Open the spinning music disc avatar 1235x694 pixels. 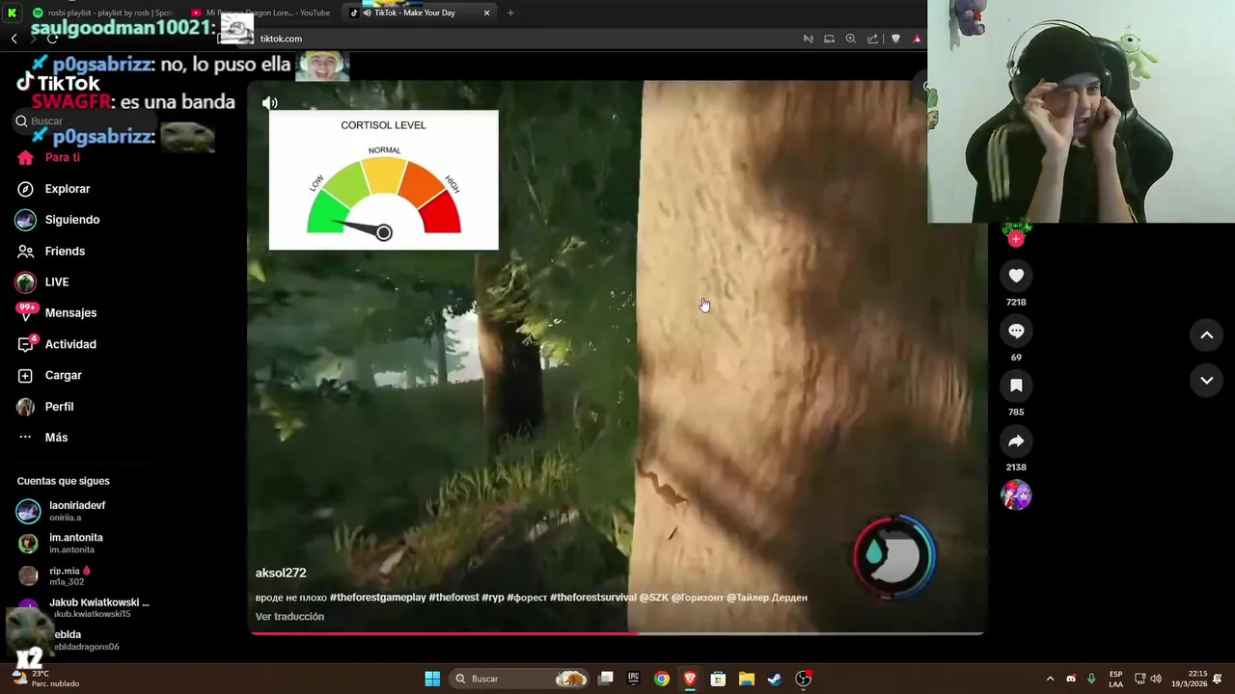tap(1016, 494)
